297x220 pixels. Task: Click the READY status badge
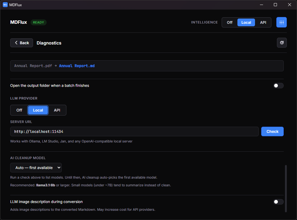coord(39,22)
